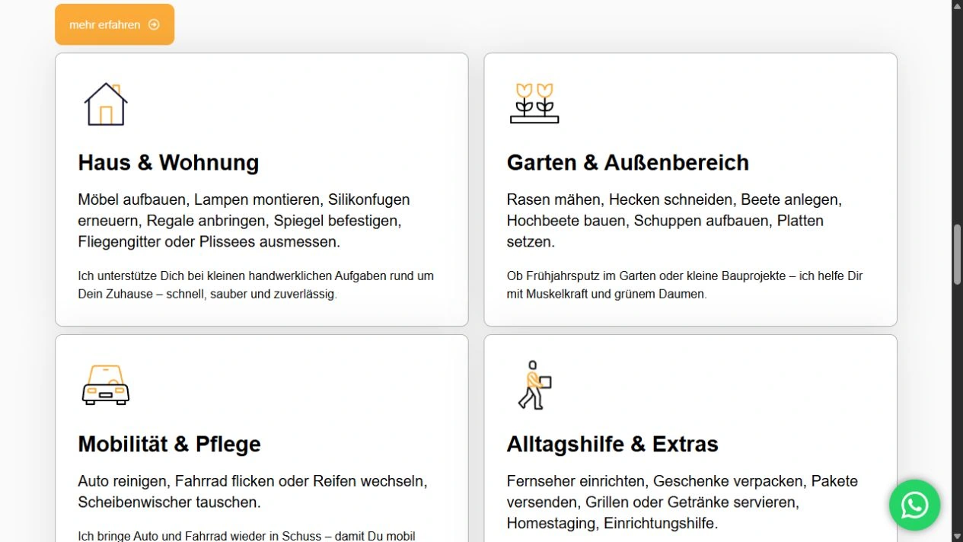Click the tulip flowers icon in Garten card
The height and width of the screenshot is (542, 963).
(534, 103)
